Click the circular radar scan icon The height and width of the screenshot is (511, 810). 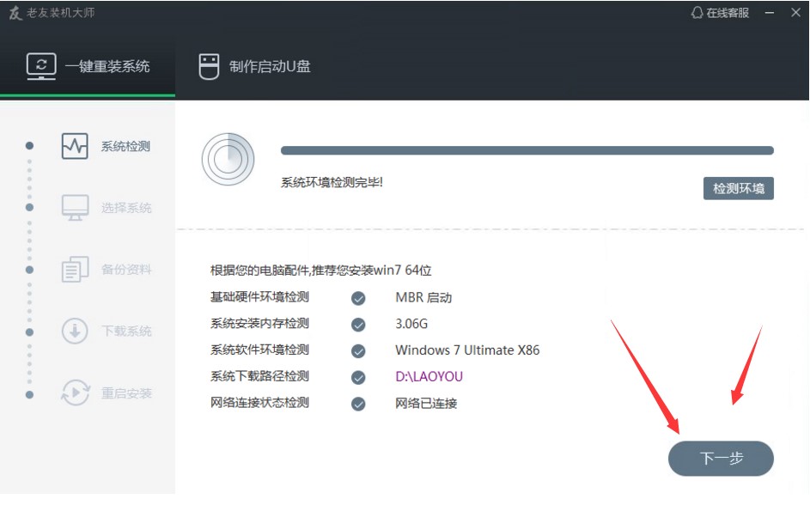coord(228,159)
